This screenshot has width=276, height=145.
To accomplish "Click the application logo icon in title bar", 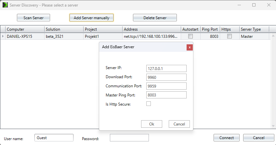I will tap(5, 5).
